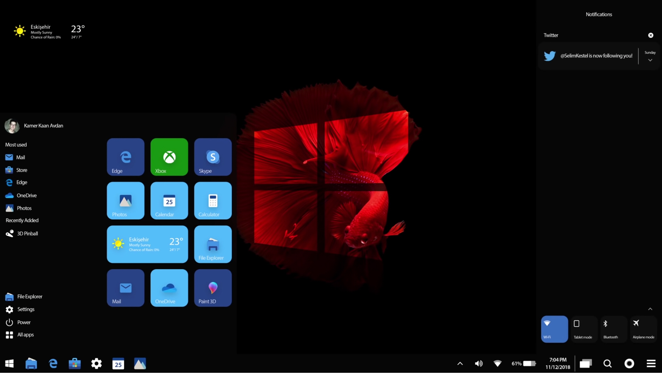This screenshot has width=662, height=374.
Task: Click the Power option in Start
Action: 23,322
